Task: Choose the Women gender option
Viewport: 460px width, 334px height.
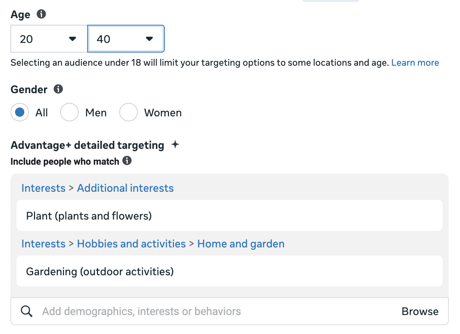Action: click(x=129, y=112)
